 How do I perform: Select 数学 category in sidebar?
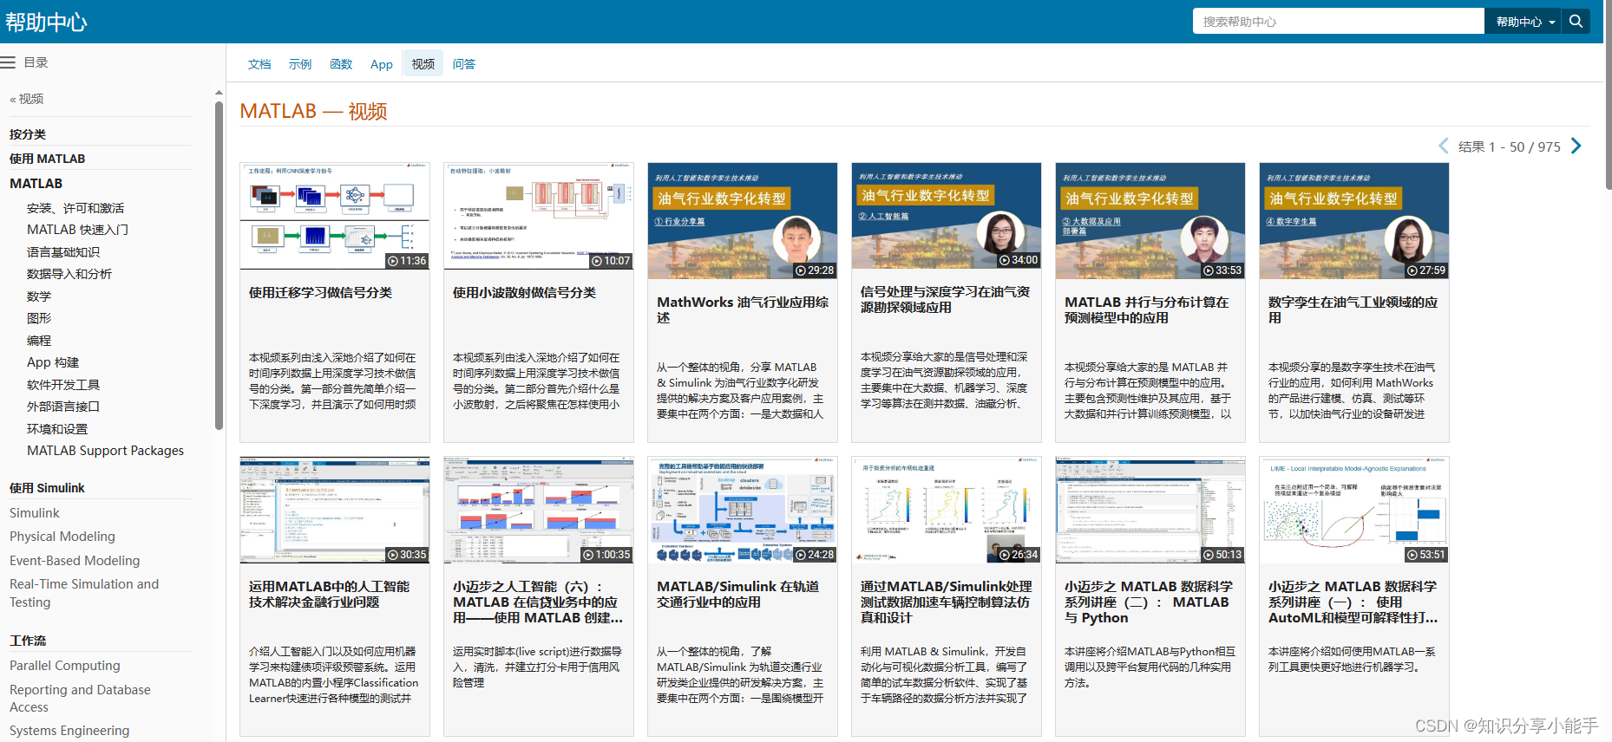click(39, 296)
